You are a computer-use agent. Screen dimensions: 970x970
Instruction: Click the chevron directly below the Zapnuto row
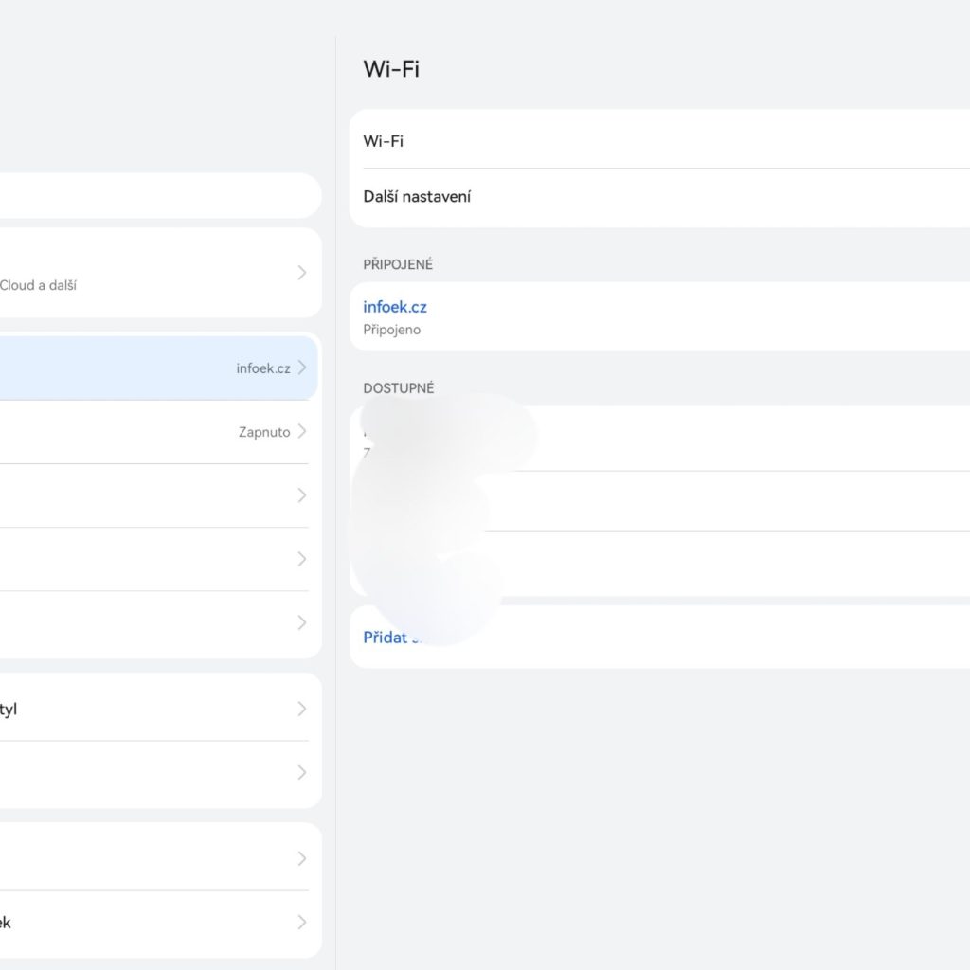point(302,495)
